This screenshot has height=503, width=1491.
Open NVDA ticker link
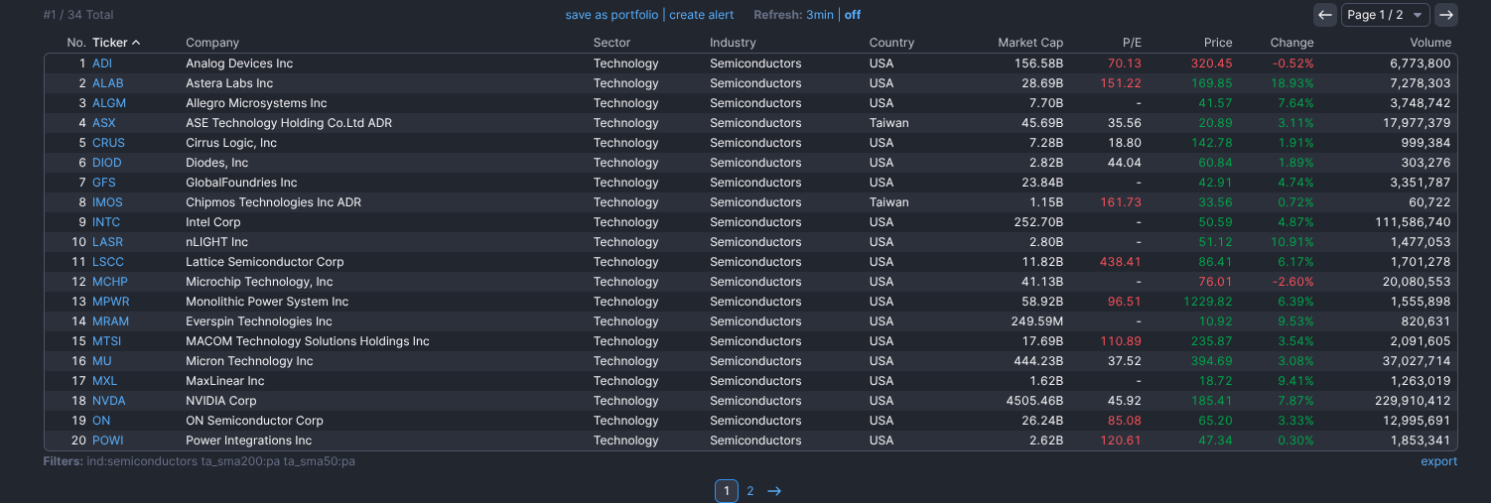point(109,401)
